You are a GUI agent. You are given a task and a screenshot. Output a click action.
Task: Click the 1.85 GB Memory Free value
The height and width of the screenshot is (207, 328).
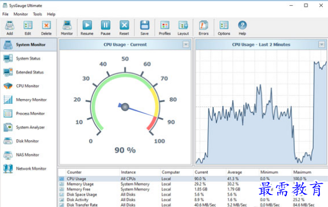click(x=201, y=189)
